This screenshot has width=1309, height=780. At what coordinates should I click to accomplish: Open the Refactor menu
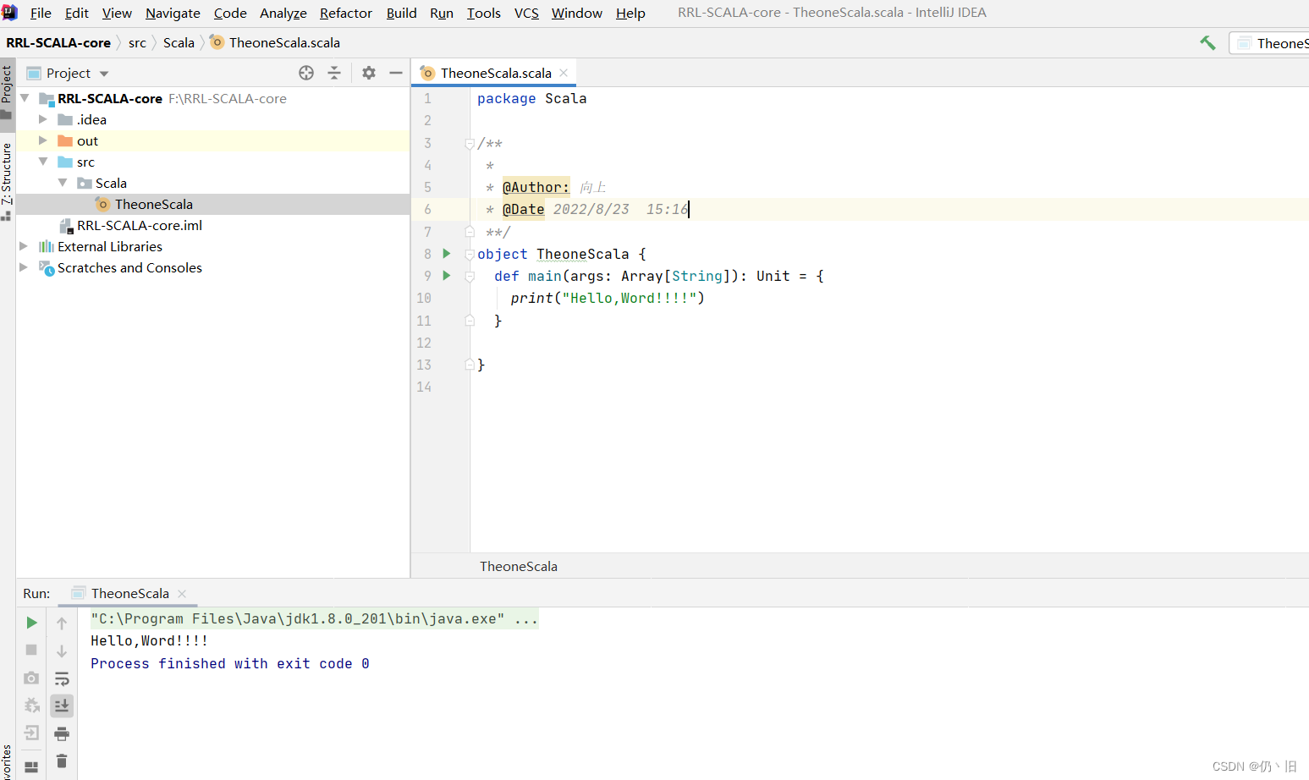[x=346, y=13]
